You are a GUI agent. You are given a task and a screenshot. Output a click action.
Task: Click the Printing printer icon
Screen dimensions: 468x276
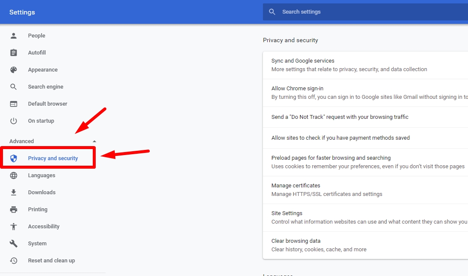[14, 210]
